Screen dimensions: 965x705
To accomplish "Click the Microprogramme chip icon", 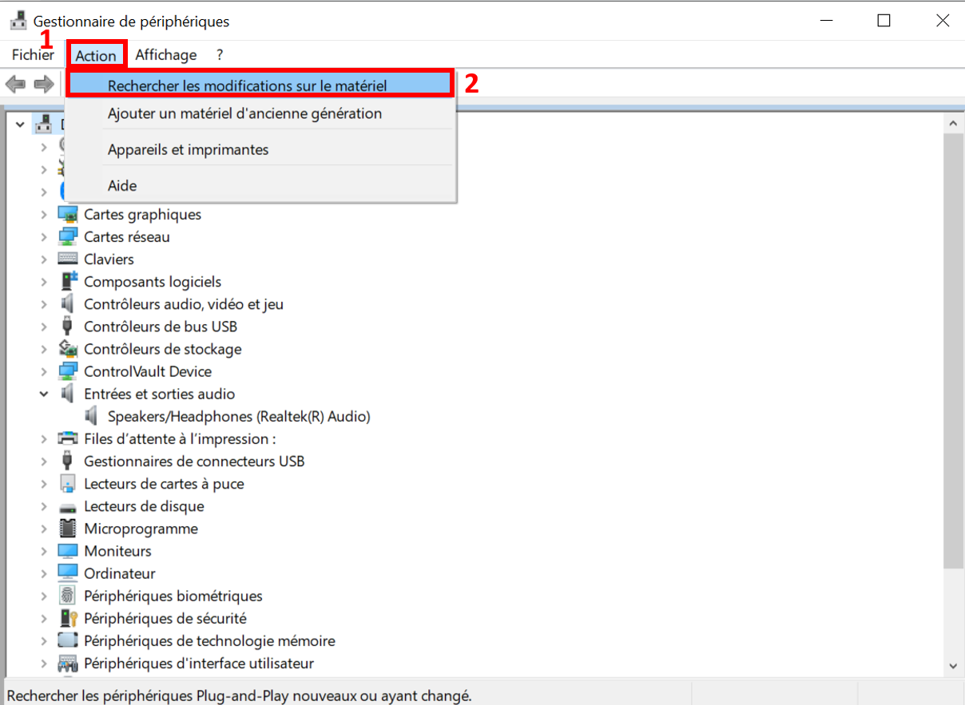I will (68, 529).
